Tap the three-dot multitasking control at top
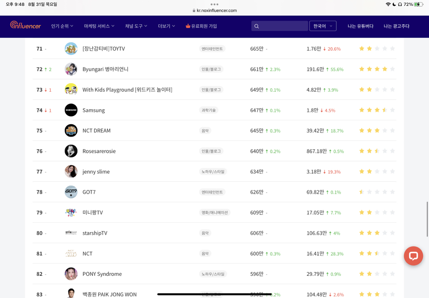The height and width of the screenshot is (298, 429). click(x=214, y=4)
